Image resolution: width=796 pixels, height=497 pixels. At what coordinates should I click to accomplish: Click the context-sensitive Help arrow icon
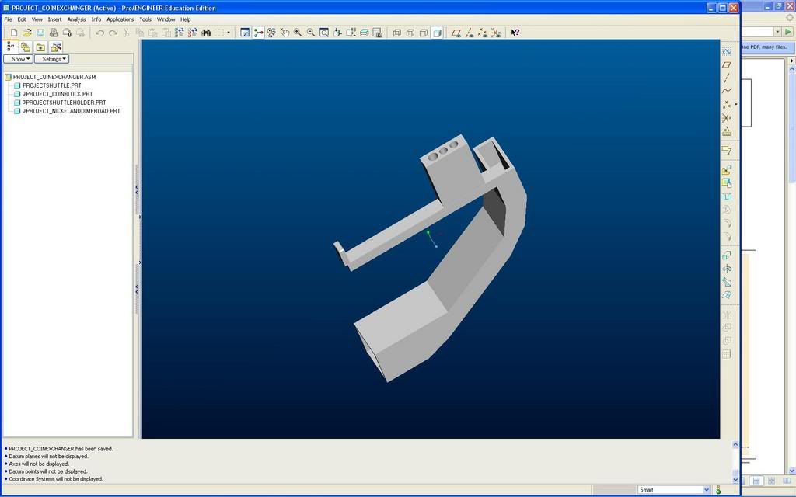tap(515, 33)
